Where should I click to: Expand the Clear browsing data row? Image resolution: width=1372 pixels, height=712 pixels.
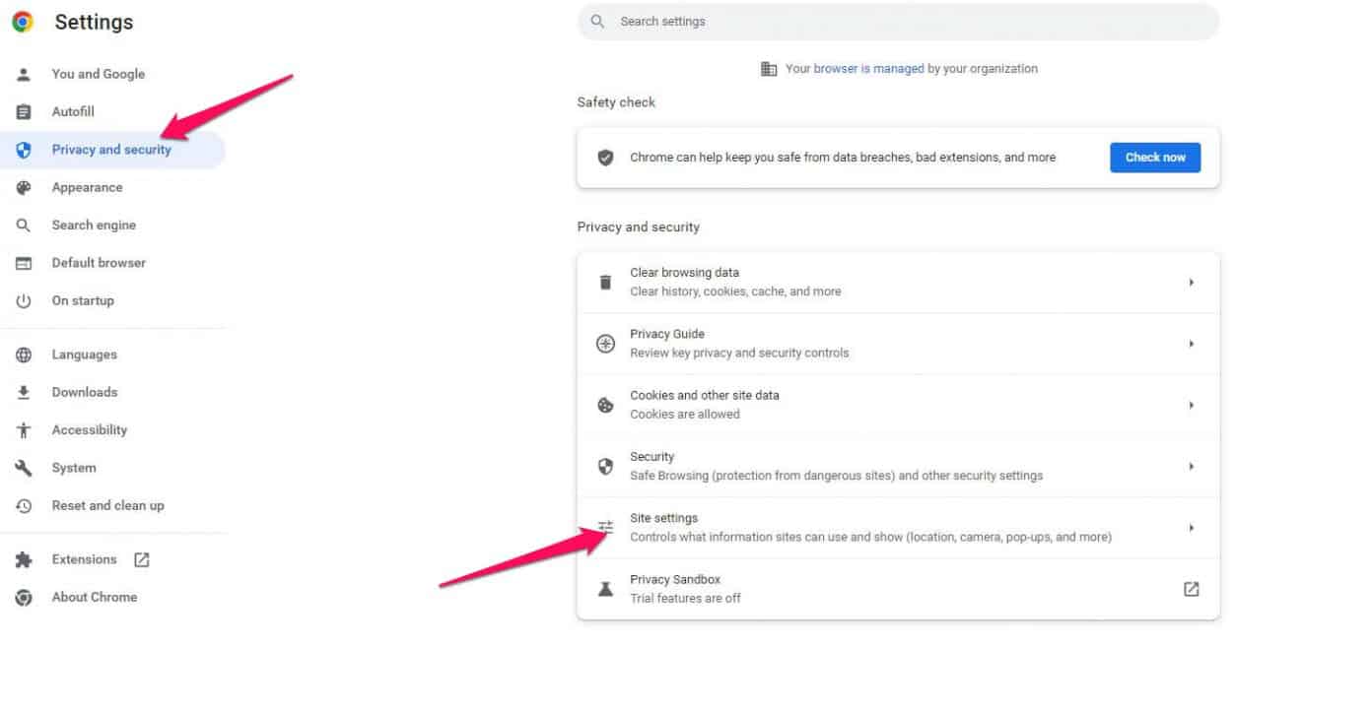click(x=1192, y=282)
